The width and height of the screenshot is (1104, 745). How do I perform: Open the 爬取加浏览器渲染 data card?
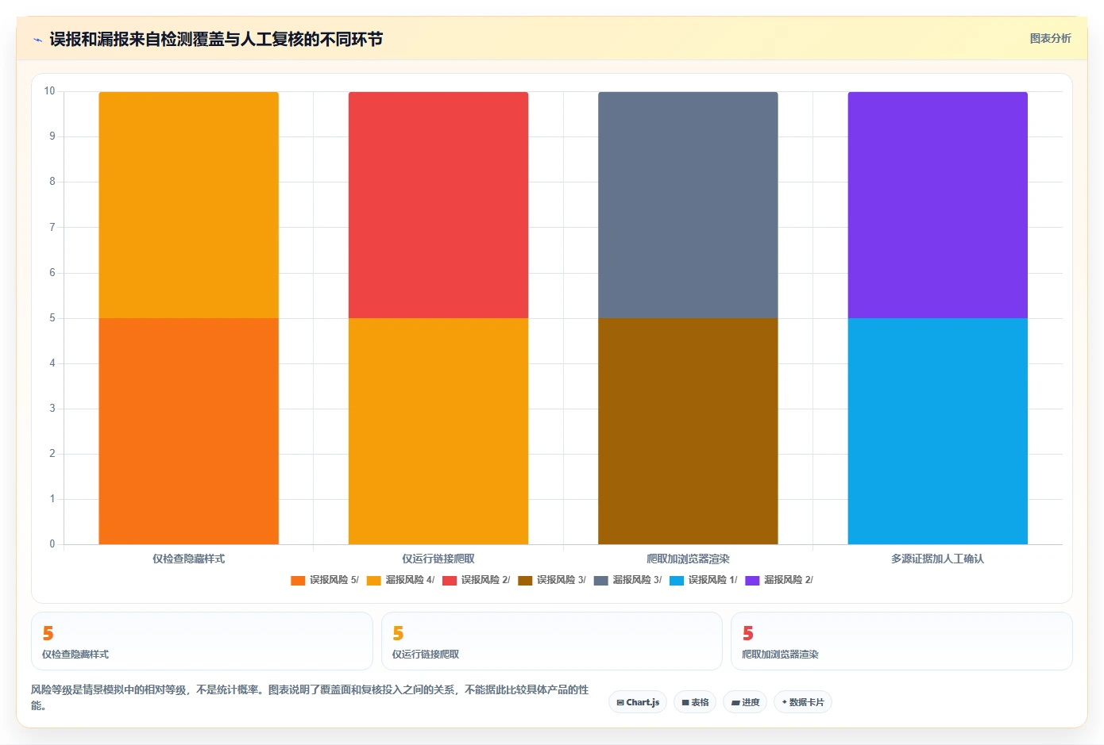(901, 641)
